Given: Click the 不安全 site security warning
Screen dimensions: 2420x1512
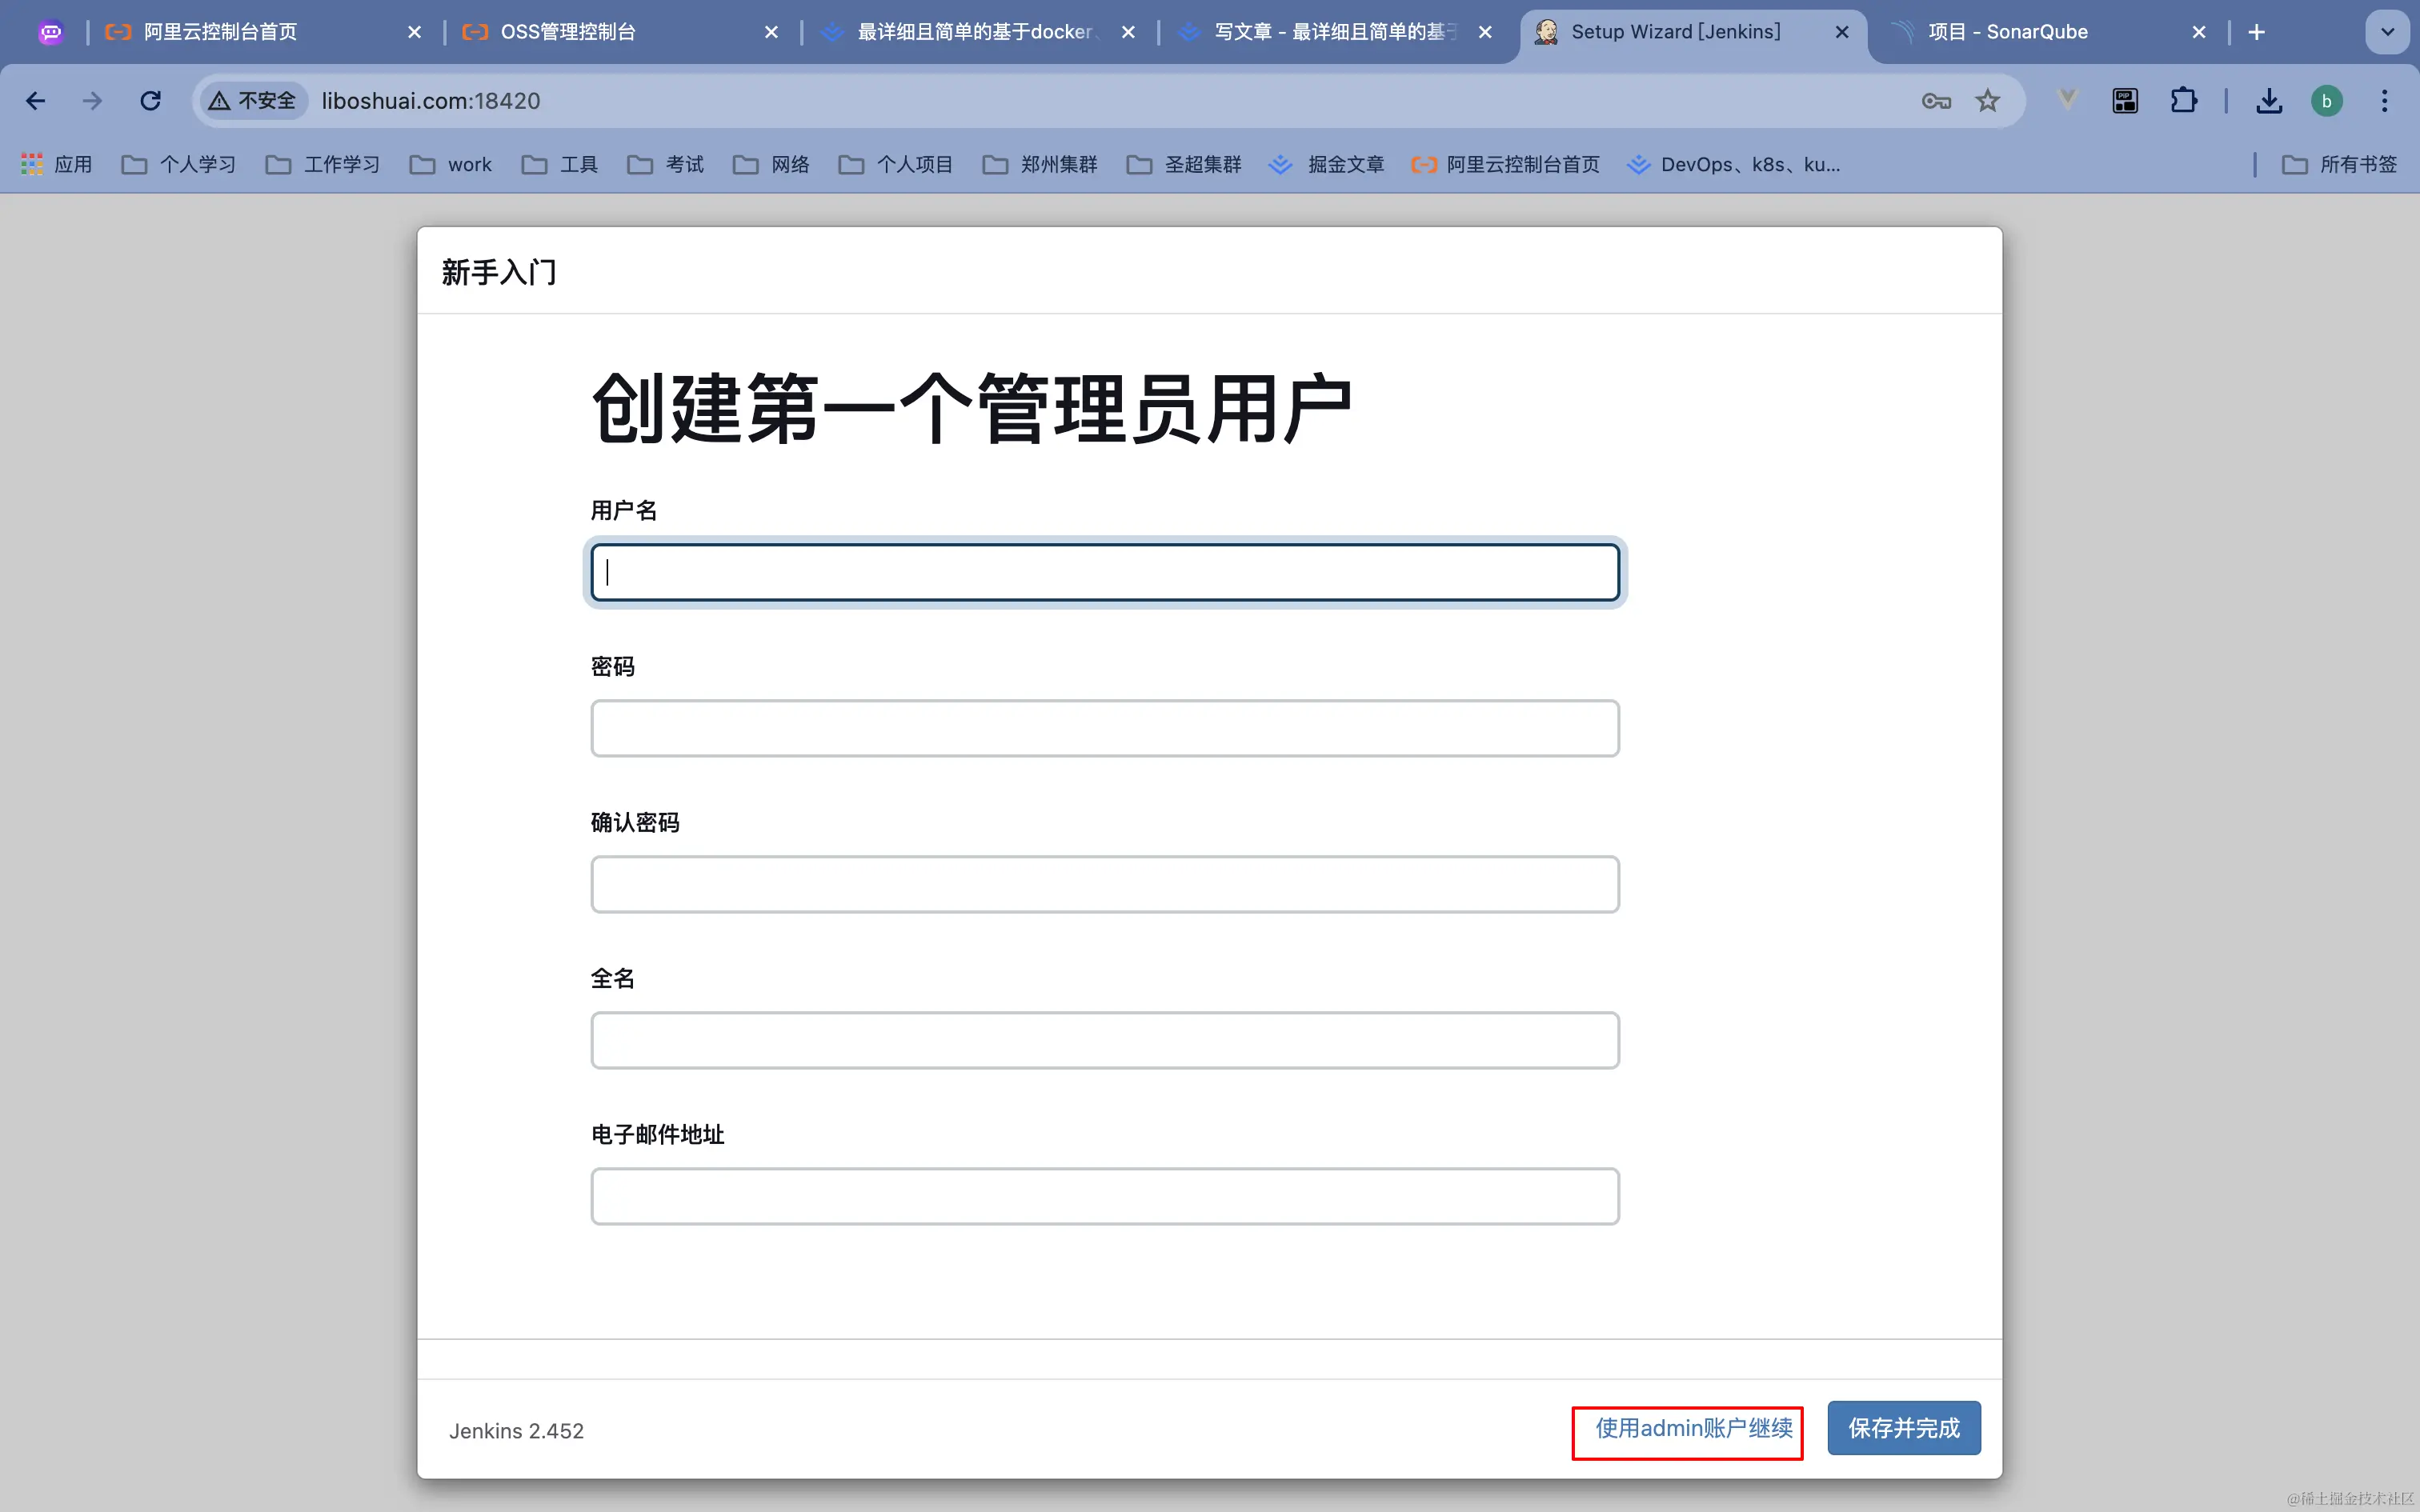Looking at the screenshot, I should [253, 101].
